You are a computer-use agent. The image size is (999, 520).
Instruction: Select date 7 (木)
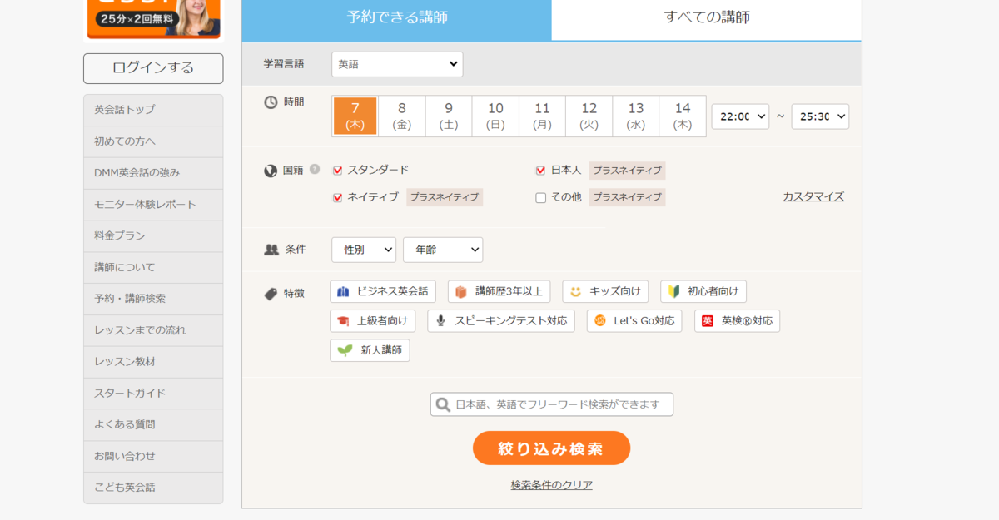355,116
